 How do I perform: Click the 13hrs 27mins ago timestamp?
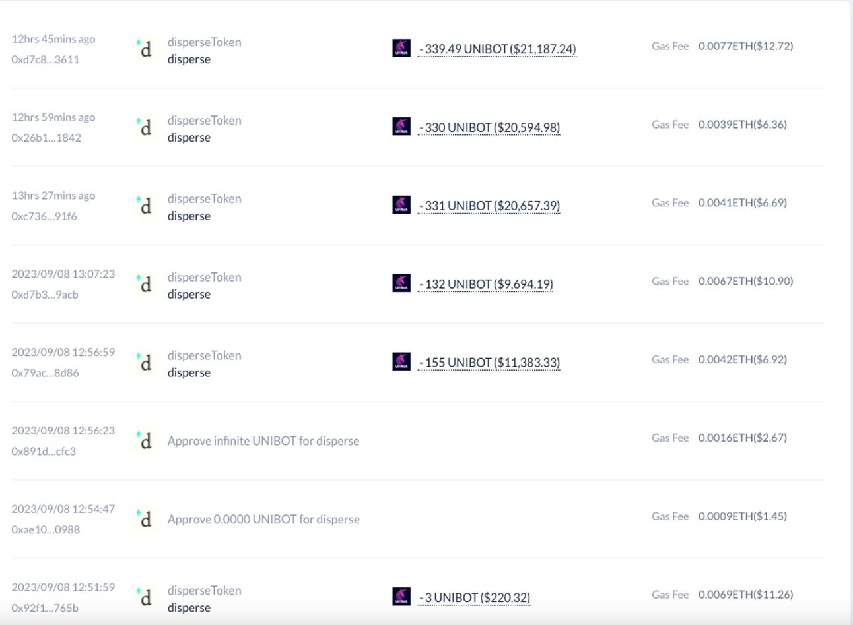point(53,196)
